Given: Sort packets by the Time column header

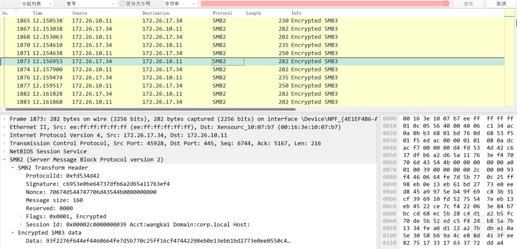Looking at the screenshot, I should coord(38,13).
